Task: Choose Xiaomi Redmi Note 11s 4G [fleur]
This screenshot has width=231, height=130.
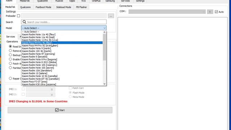Action: (x=62, y=35)
